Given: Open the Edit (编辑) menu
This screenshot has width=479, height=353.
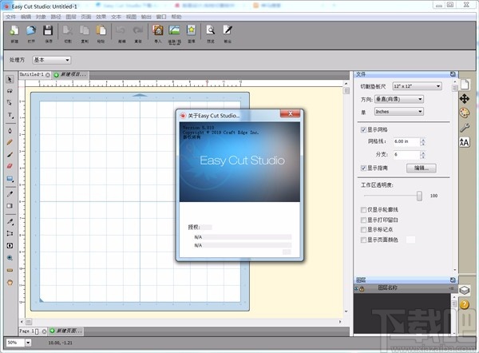Looking at the screenshot, I should [x=26, y=17].
